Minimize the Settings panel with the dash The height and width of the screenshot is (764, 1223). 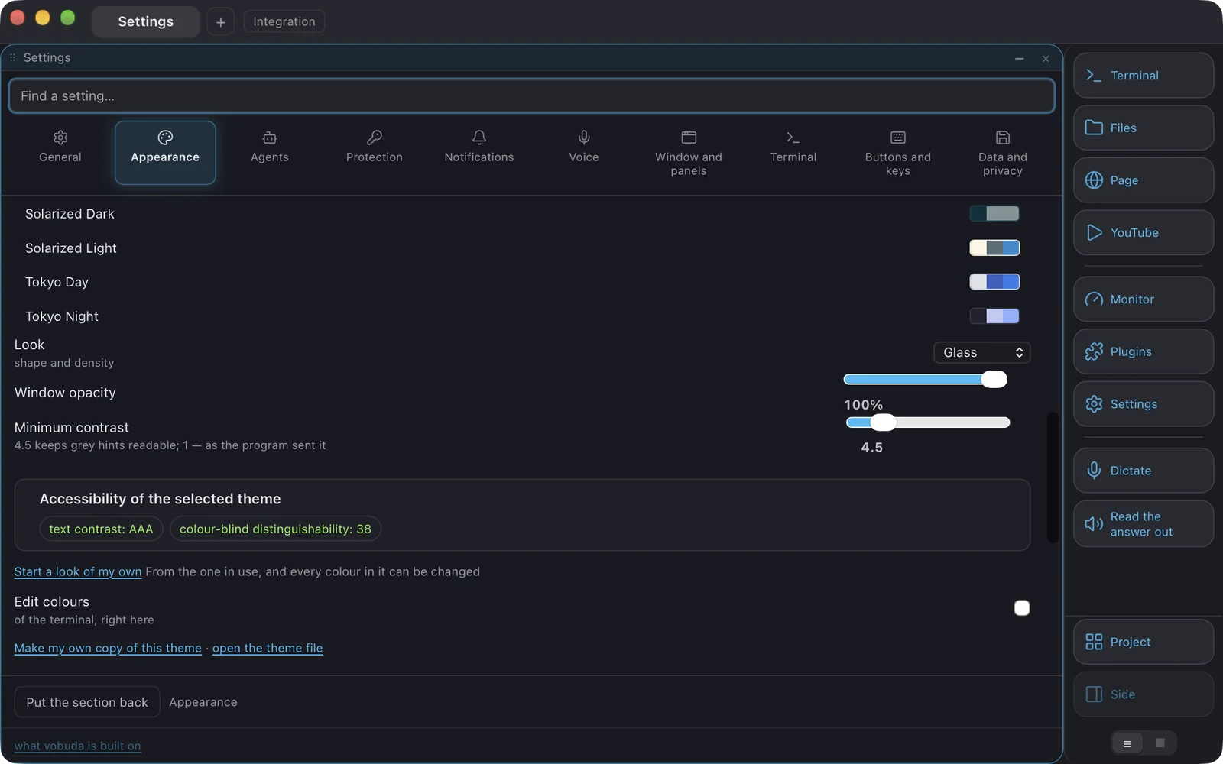(x=1019, y=59)
